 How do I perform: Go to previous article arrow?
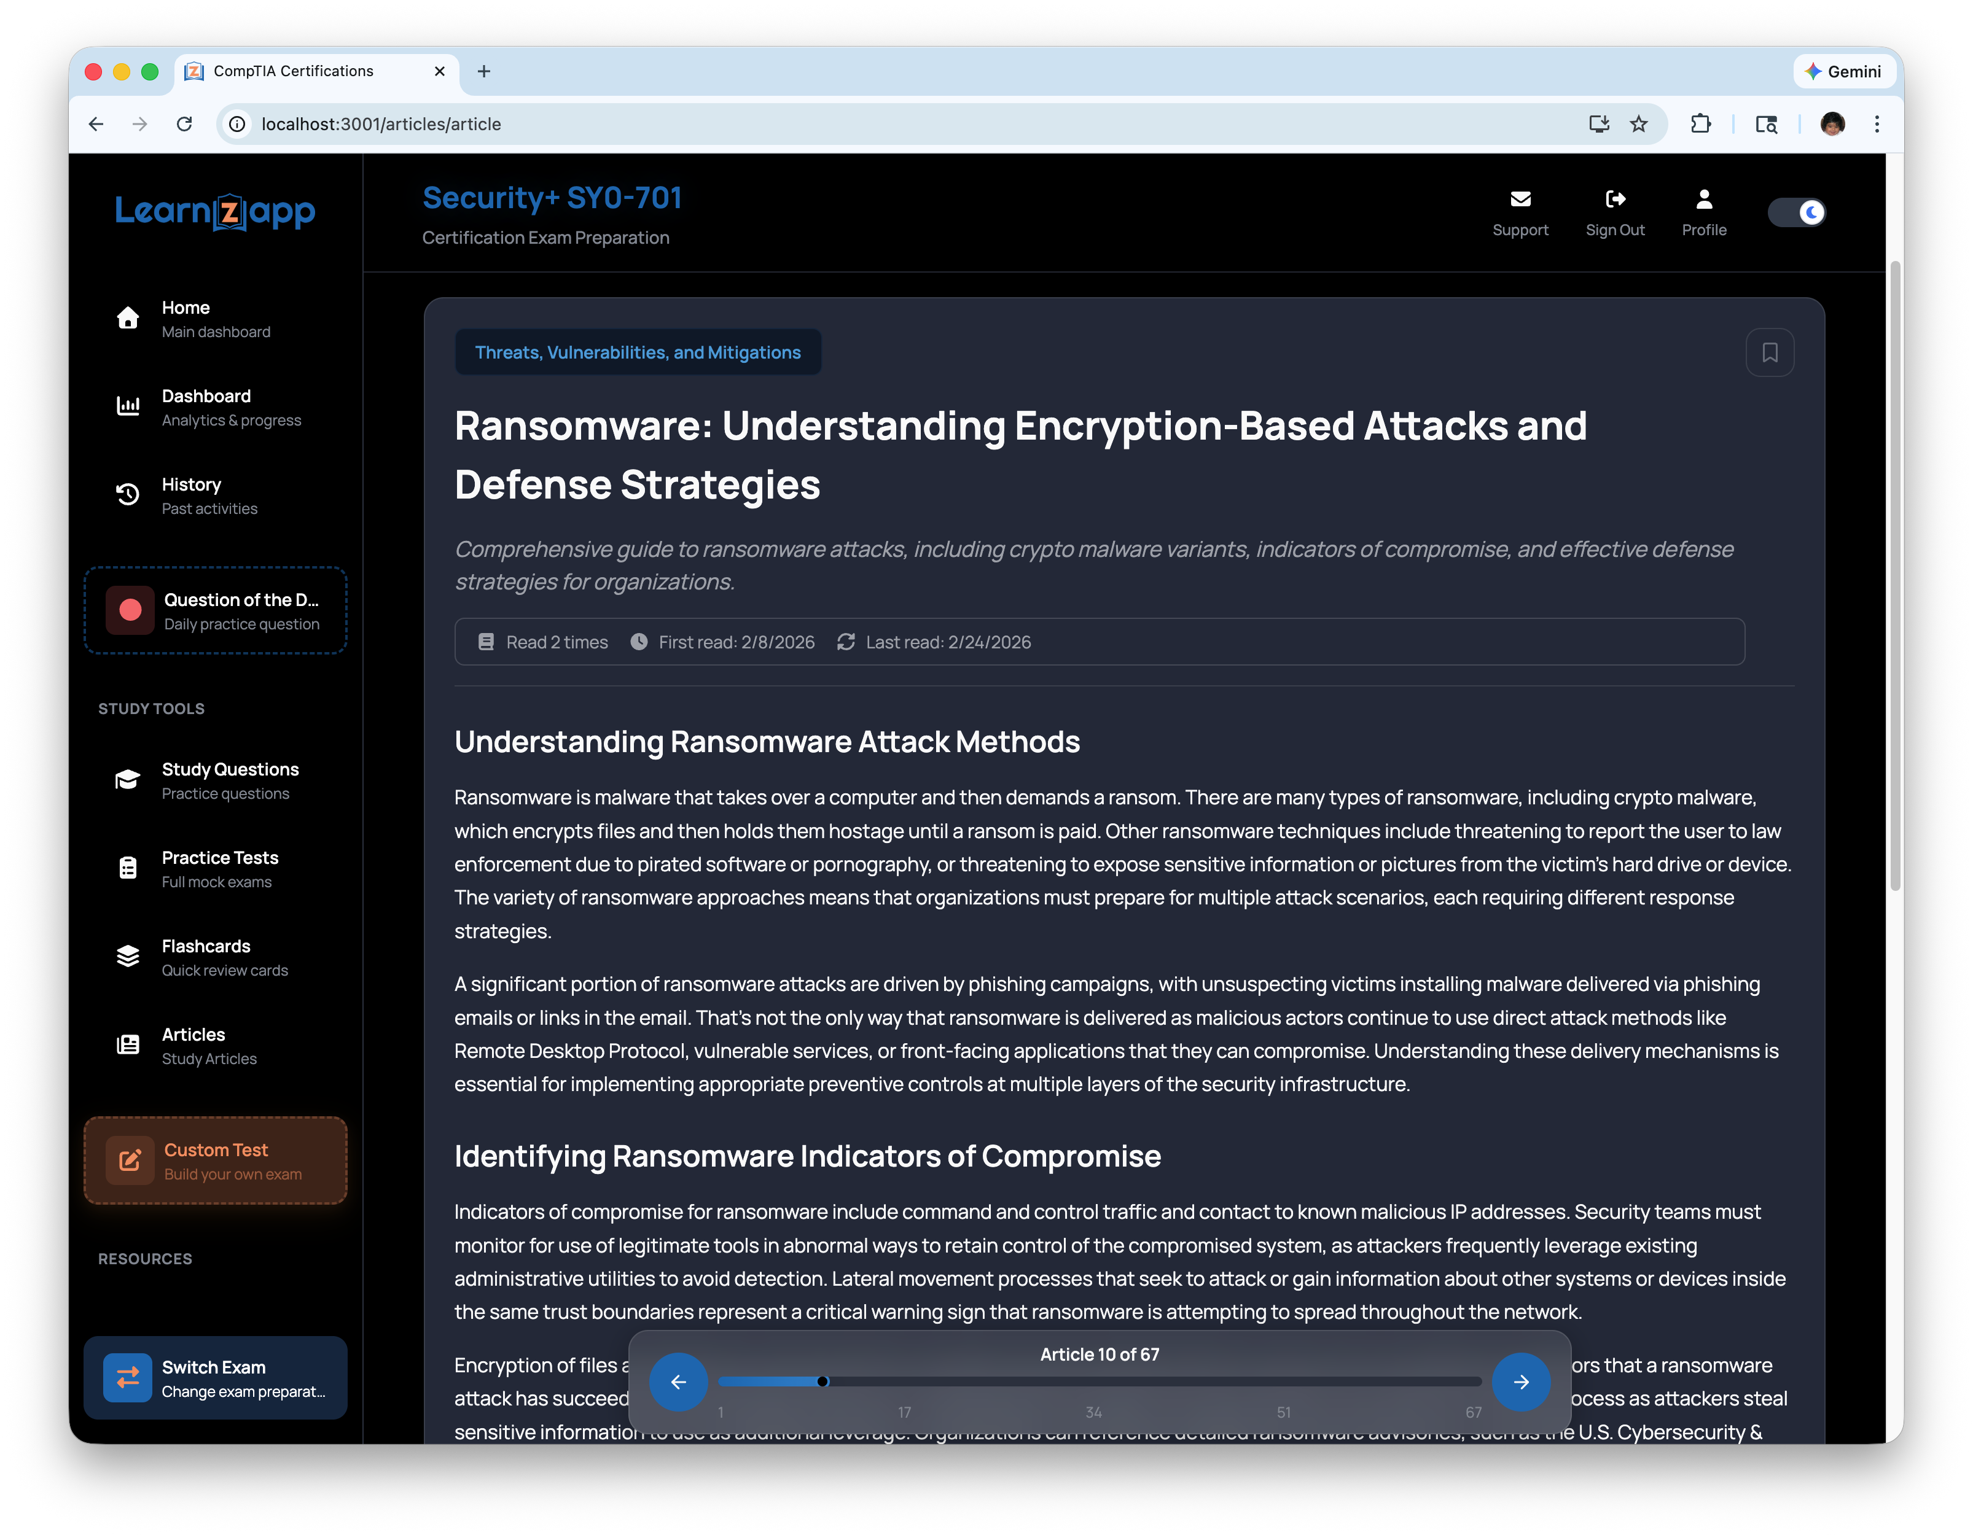click(678, 1381)
